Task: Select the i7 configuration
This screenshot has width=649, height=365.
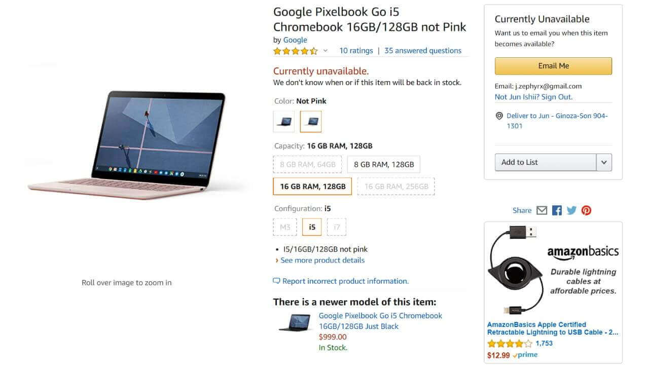Action: pos(337,227)
